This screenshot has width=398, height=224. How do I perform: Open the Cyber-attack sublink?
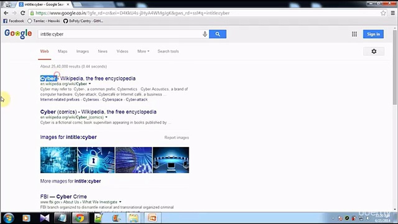point(137,100)
